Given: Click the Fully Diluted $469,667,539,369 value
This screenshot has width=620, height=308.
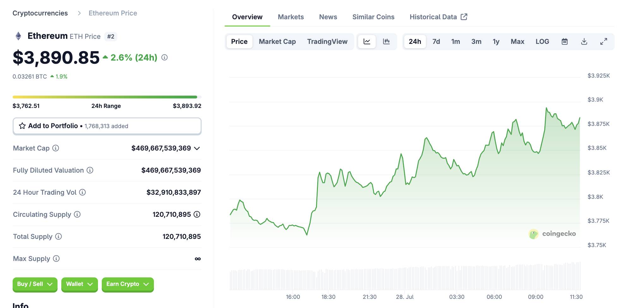Looking at the screenshot, I should (171, 170).
